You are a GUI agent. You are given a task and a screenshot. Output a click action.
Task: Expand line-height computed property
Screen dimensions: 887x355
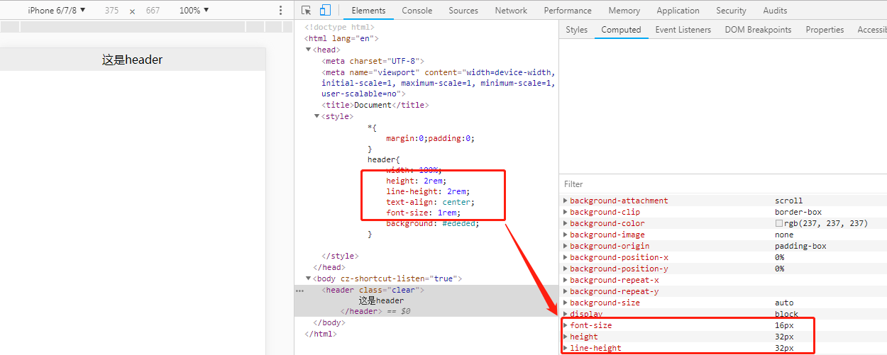(x=566, y=348)
